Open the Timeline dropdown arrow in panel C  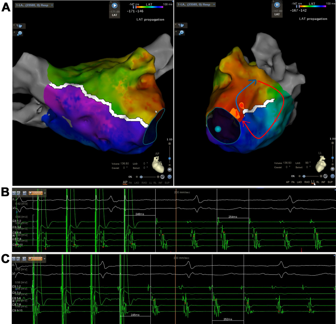click(44, 259)
